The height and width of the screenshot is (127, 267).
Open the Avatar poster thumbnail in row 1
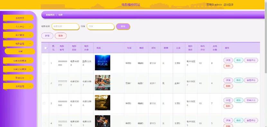[103, 63]
